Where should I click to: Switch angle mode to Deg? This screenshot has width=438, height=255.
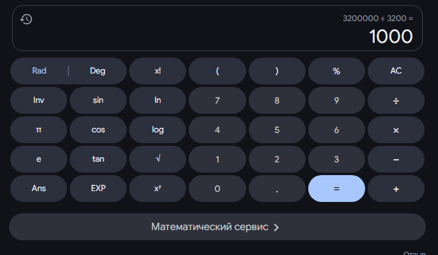tap(97, 71)
